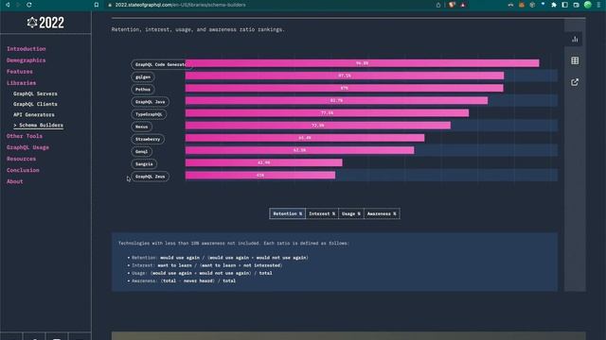
Task: Click the TypeGraphQL label pill
Action: tap(149, 114)
